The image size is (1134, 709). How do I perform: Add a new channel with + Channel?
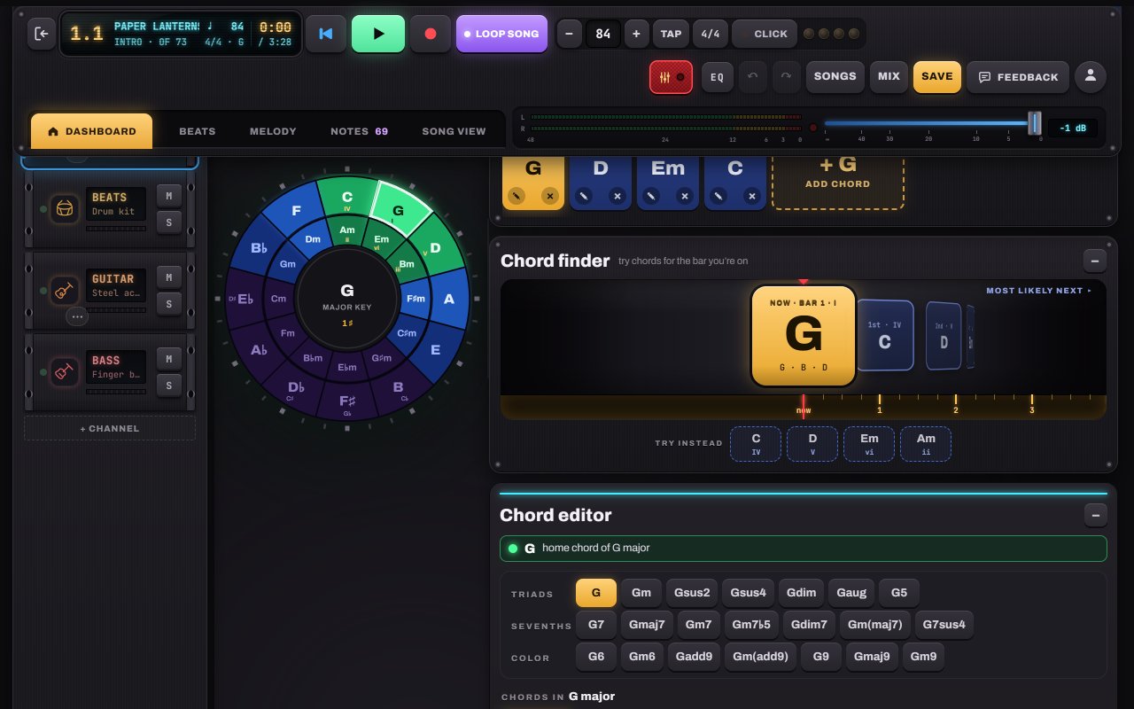coord(110,428)
